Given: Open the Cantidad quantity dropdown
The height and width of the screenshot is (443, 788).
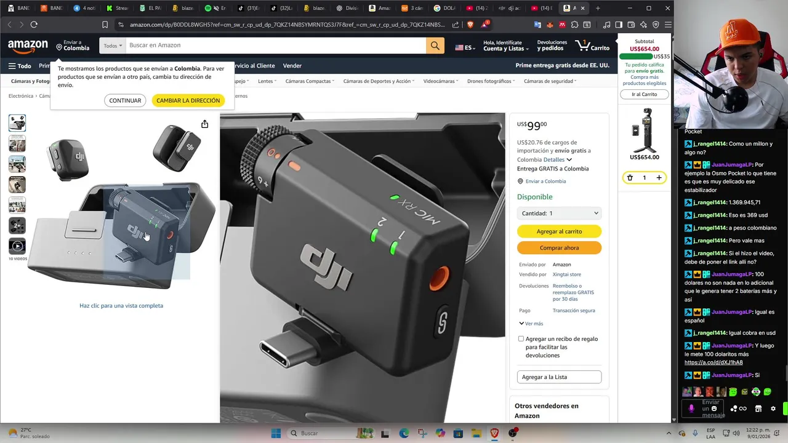Looking at the screenshot, I should tap(560, 213).
